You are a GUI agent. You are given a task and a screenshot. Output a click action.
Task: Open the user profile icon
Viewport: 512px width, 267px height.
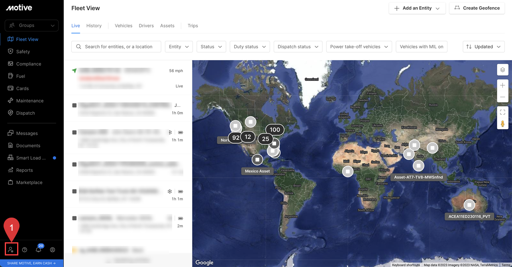point(53,250)
